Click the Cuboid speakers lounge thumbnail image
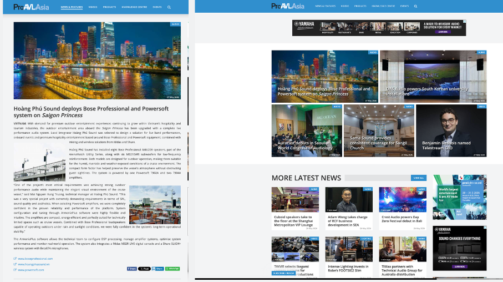The height and width of the screenshot is (282, 503). click(x=295, y=199)
